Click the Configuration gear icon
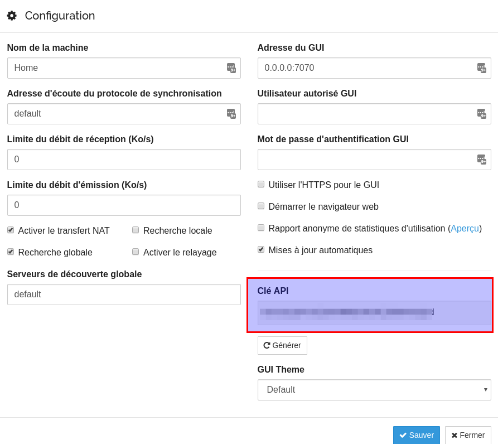 pyautogui.click(x=12, y=16)
